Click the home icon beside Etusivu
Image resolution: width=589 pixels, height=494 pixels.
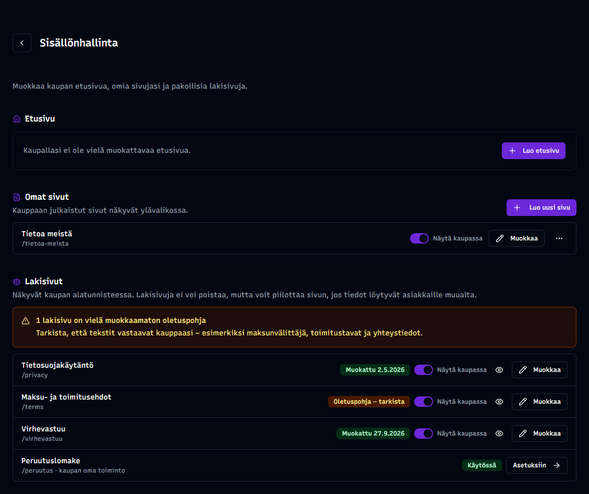pos(17,119)
